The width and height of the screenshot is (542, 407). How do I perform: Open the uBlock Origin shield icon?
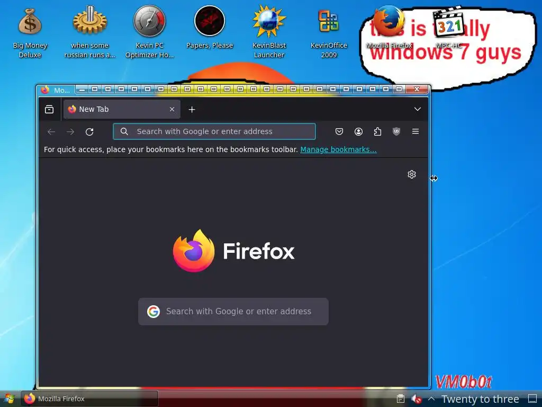(x=396, y=131)
